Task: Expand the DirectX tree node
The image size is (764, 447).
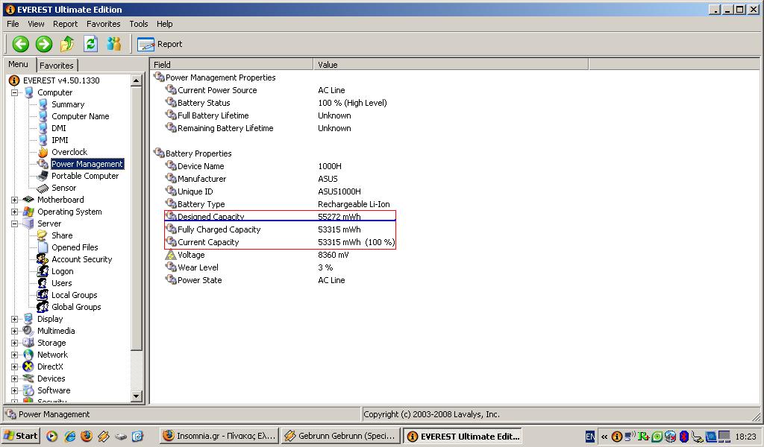Action: [15, 367]
